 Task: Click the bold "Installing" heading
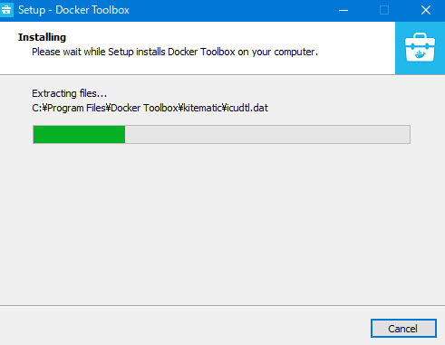coord(42,37)
